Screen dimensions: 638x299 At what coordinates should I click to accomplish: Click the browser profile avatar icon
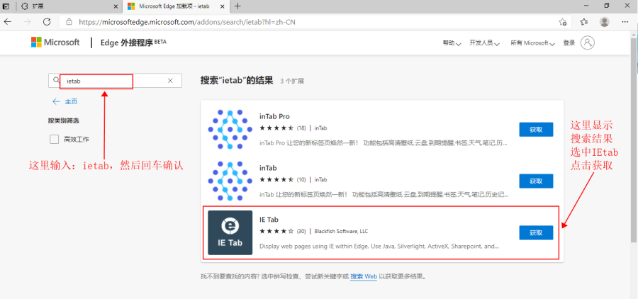click(x=605, y=22)
